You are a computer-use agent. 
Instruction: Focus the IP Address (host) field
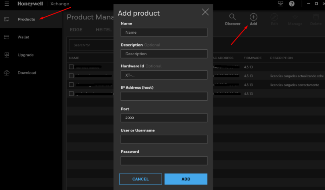[164, 96]
